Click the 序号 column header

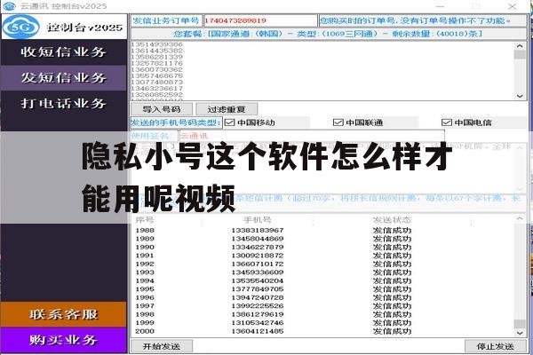point(145,220)
